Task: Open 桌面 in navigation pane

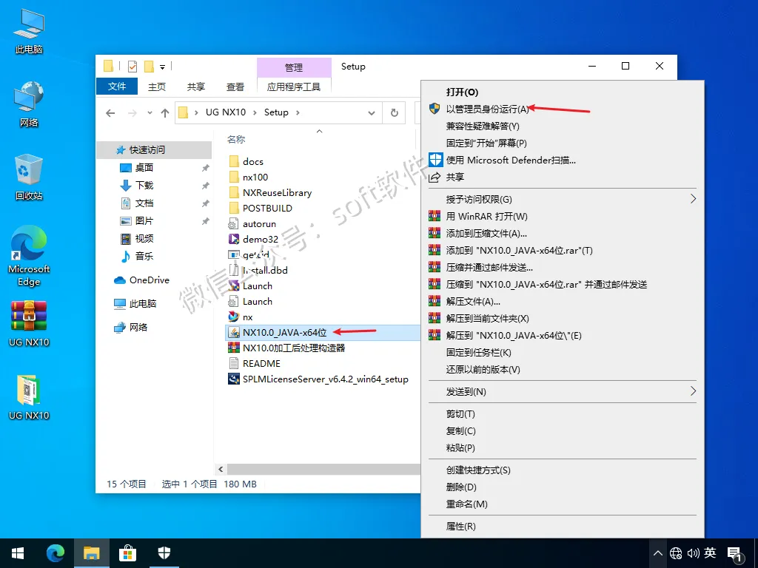Action: click(144, 168)
